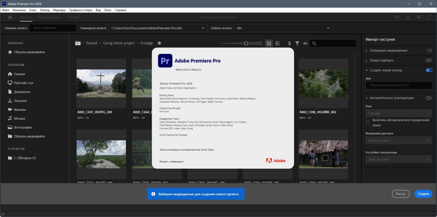Select clip thumbnail A001_C037_0921FG_001

pyautogui.click(x=101, y=84)
